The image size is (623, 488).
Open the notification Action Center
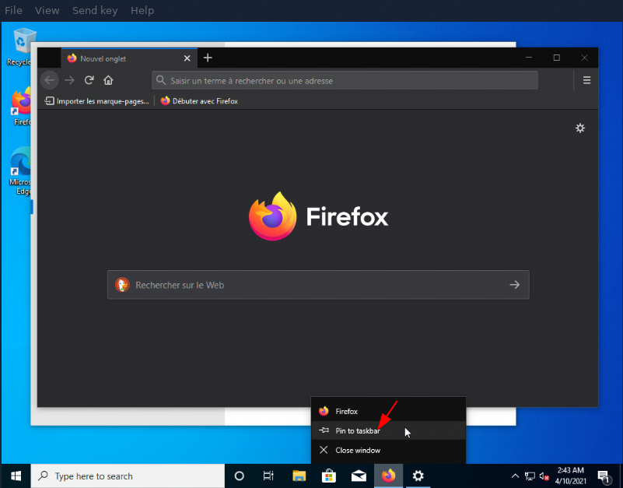pos(604,476)
